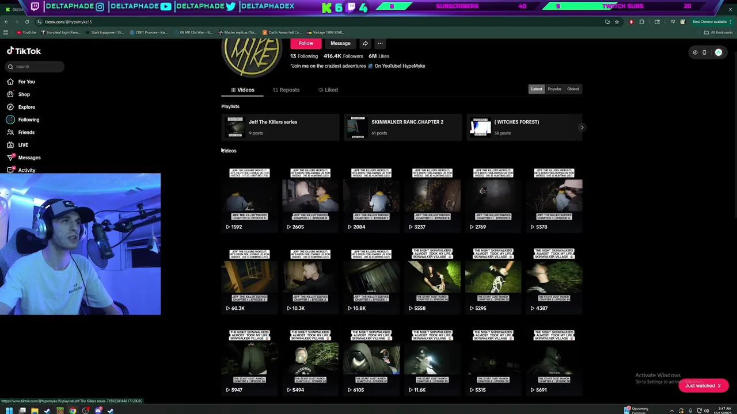Screen dimensions: 737x414
Task: Open the Chrome profile avatar
Action: [683, 22]
